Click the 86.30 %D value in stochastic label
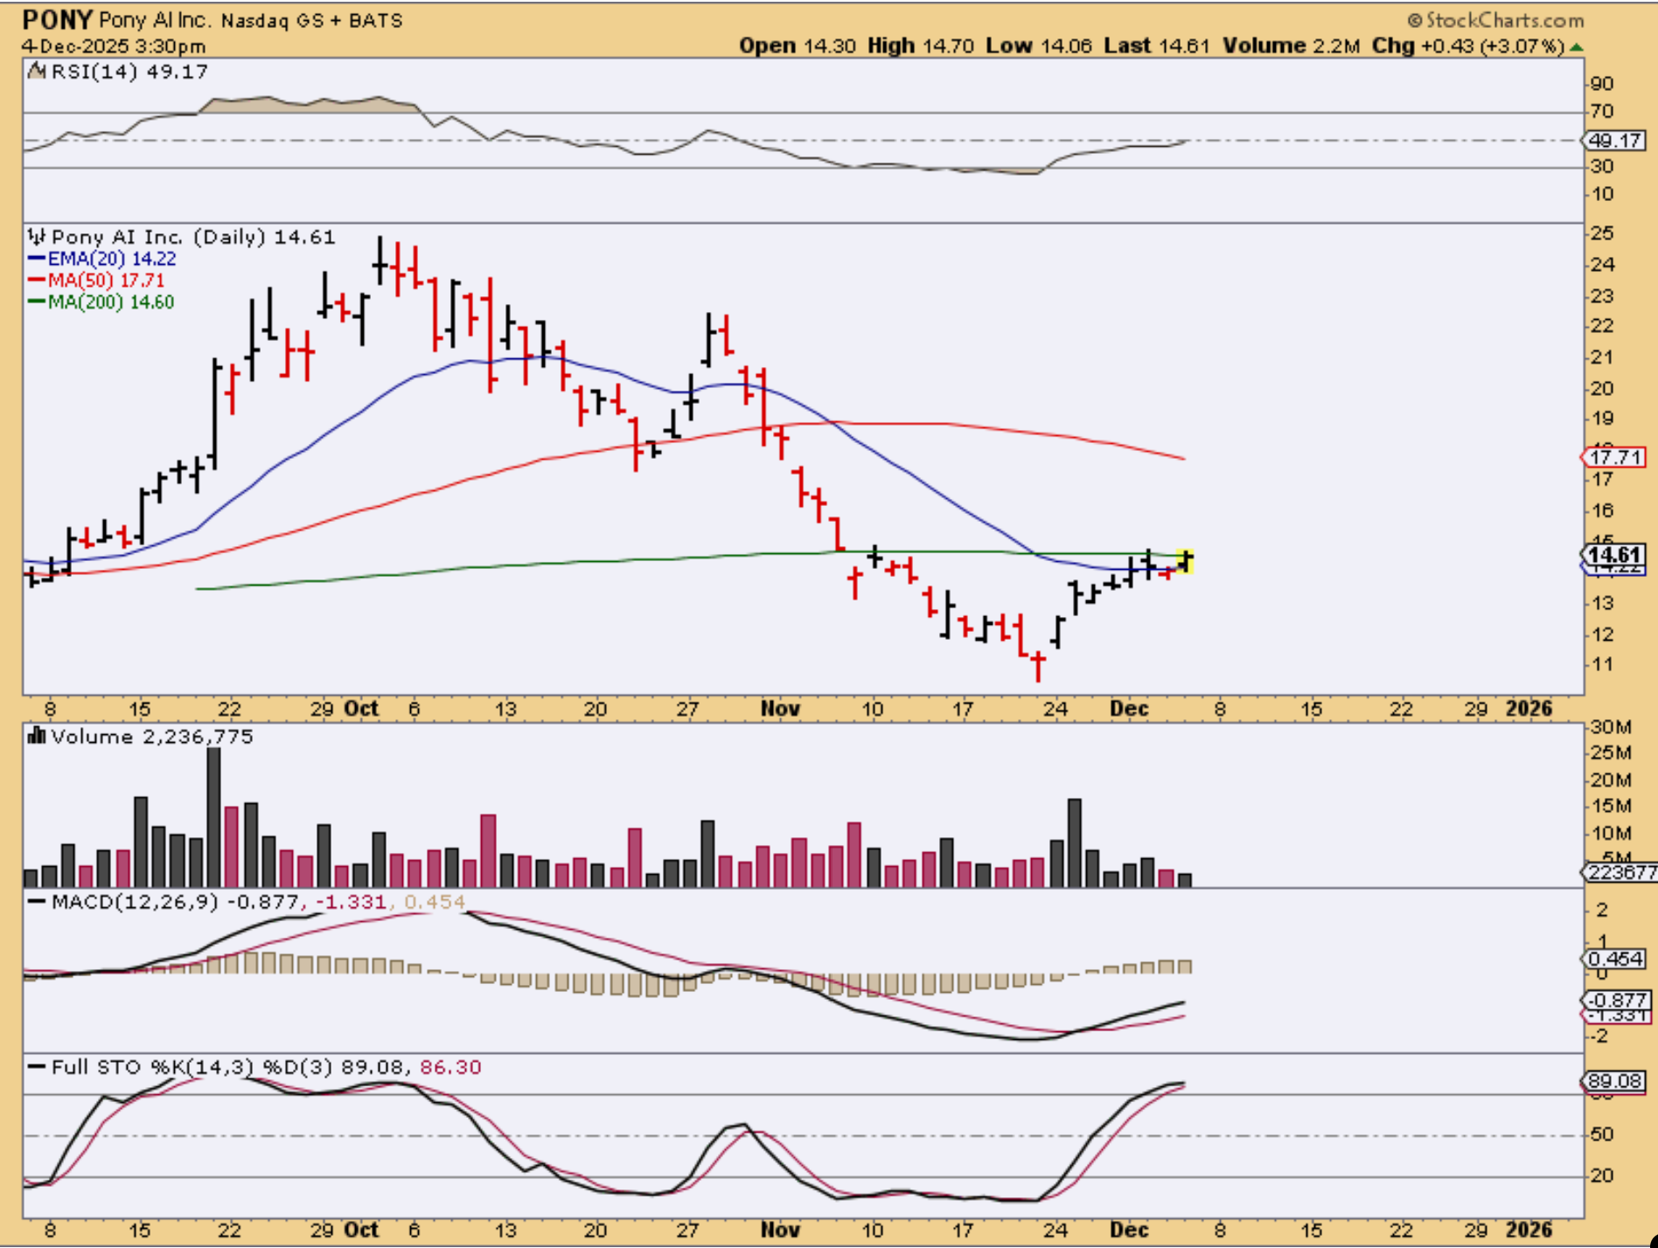 (x=450, y=1067)
